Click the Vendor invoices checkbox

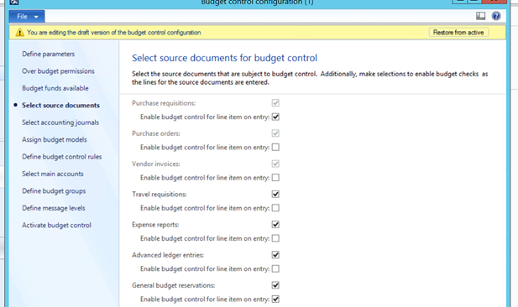[275, 164]
